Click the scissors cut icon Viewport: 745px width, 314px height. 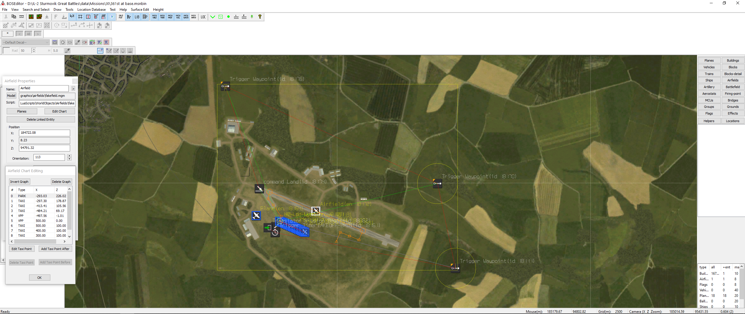coord(6,17)
